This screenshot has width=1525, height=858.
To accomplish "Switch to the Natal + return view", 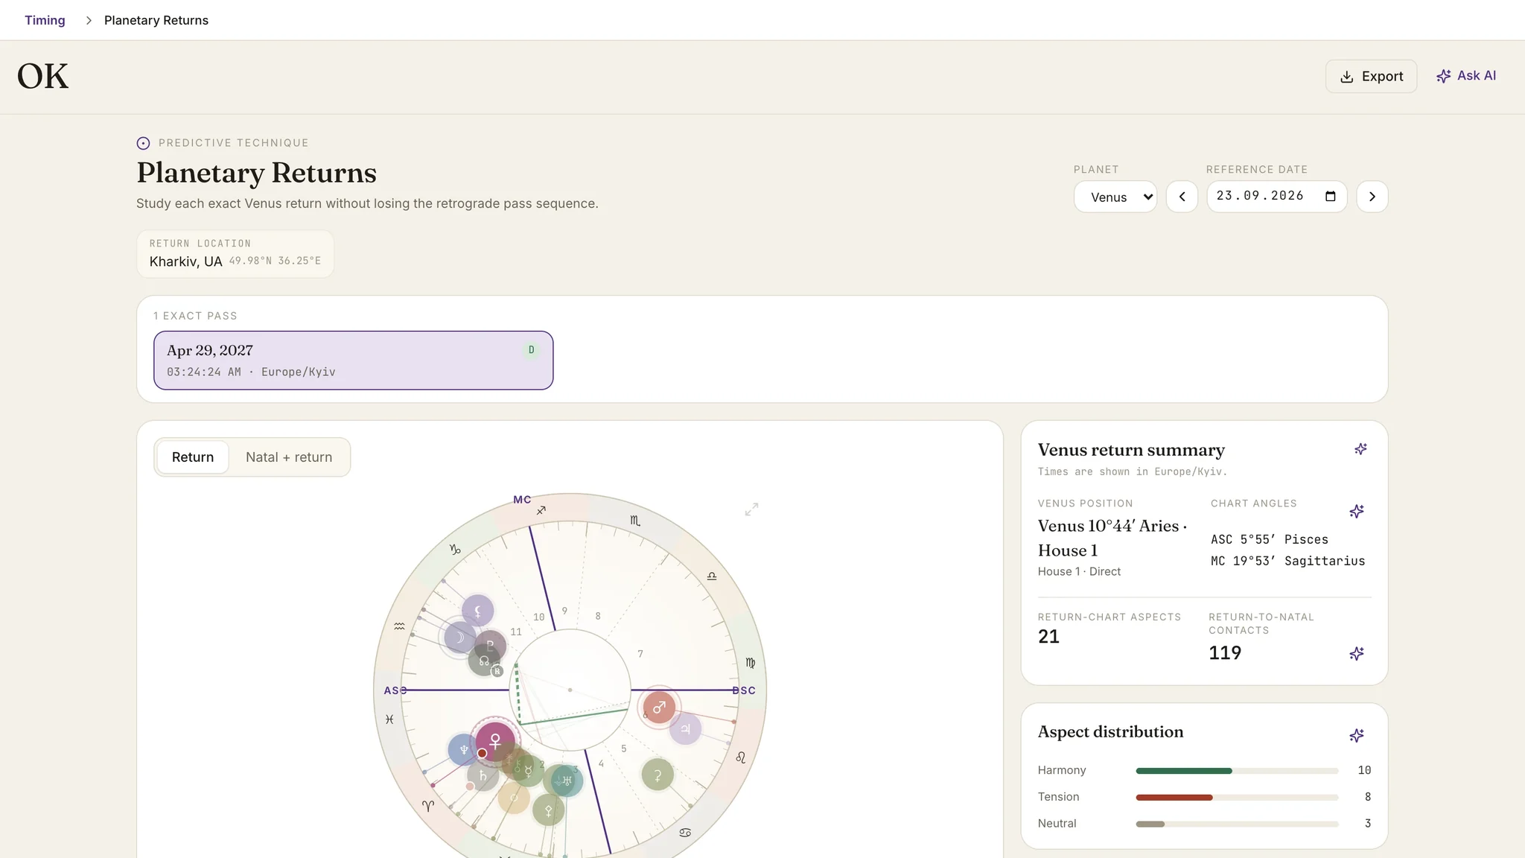I will click(289, 457).
